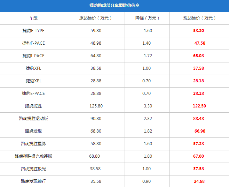The image size is (229, 187).
Task: Click original price 59.80 for F-TYPE
Action: pyautogui.click(x=96, y=31)
